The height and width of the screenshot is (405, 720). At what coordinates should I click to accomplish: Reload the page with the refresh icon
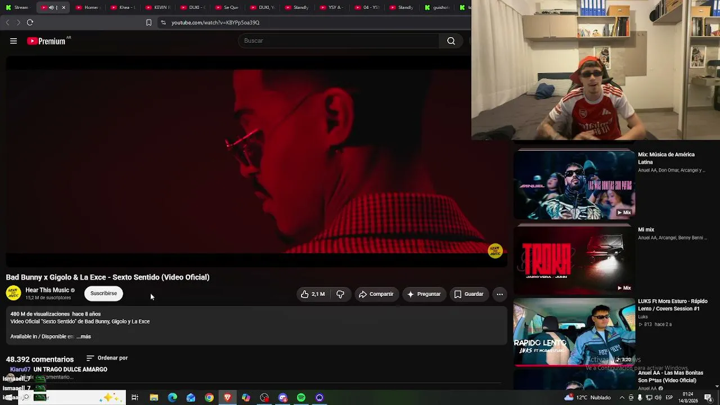30,22
